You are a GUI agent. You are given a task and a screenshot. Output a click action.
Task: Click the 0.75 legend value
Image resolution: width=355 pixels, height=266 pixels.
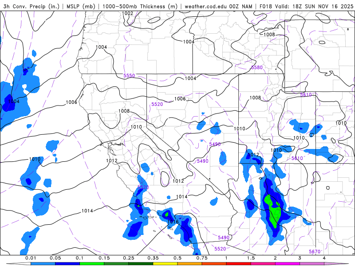coord(202,258)
